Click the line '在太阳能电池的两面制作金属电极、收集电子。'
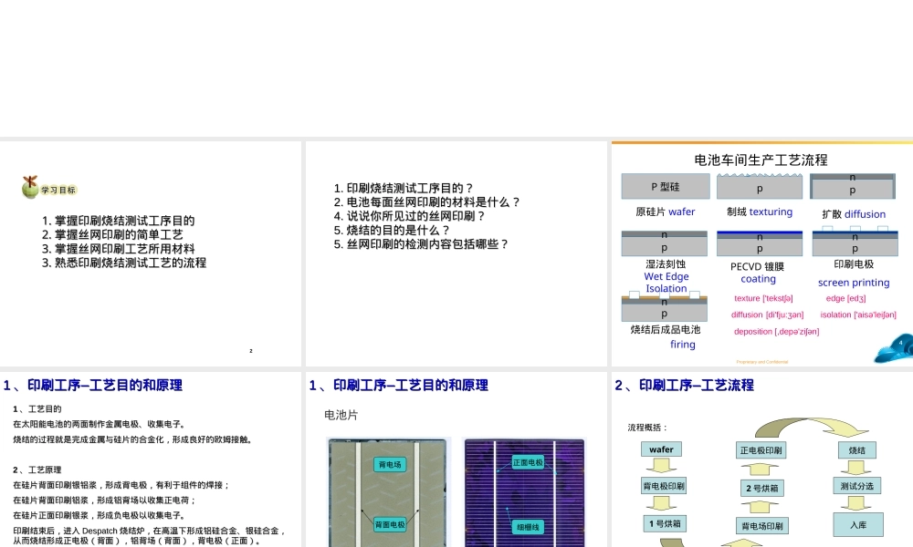The image size is (913, 547). point(100,424)
